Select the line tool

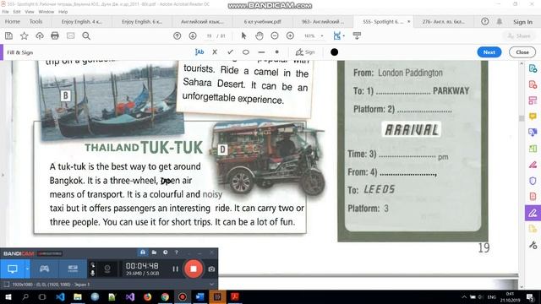tap(261, 52)
